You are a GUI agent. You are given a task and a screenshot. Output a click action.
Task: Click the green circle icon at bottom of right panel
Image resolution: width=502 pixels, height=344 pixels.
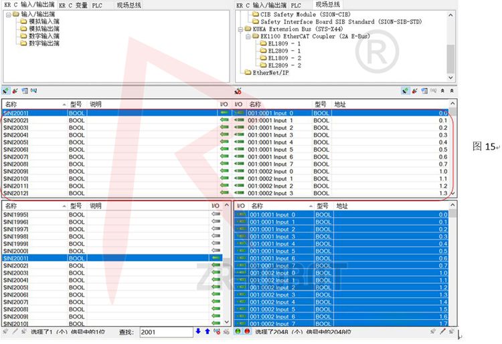pos(238,331)
